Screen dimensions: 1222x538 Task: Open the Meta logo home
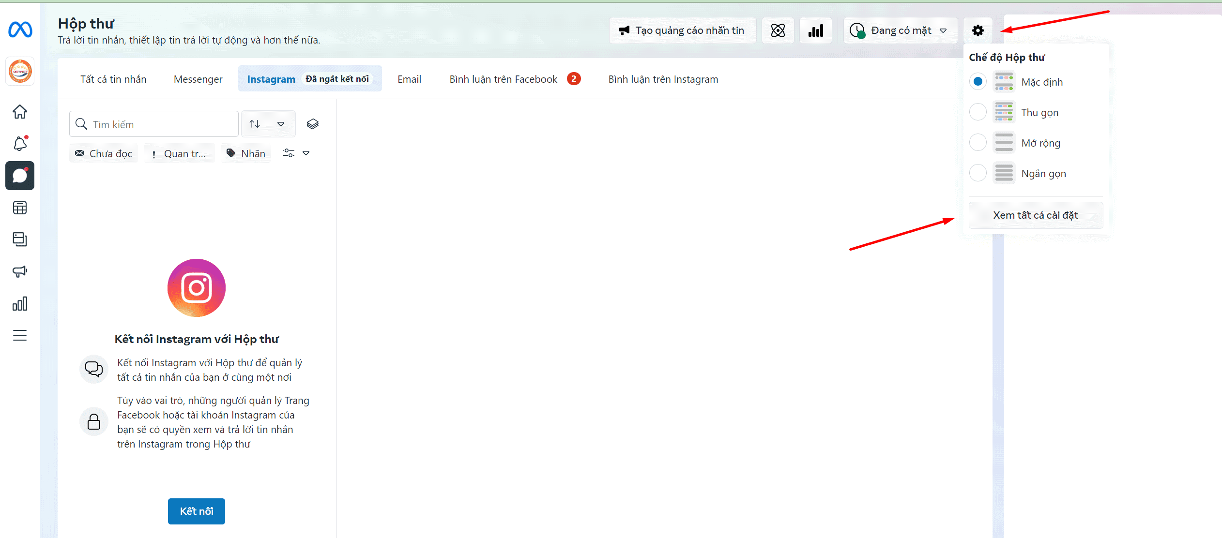[20, 30]
